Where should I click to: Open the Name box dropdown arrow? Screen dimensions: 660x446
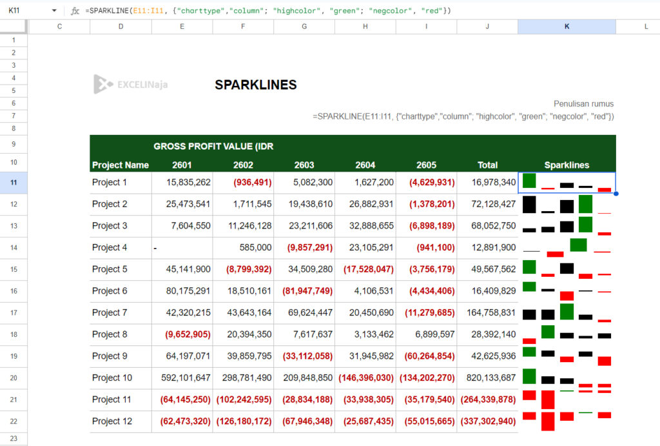click(54, 10)
